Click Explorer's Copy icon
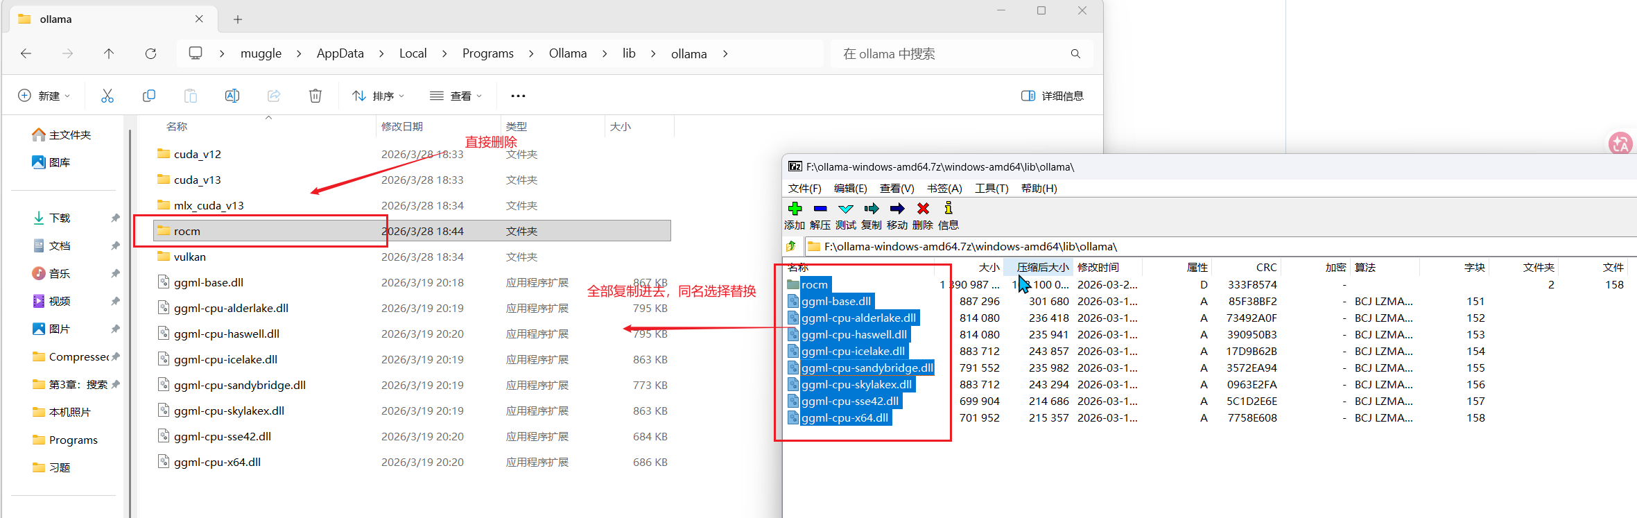 click(x=148, y=96)
